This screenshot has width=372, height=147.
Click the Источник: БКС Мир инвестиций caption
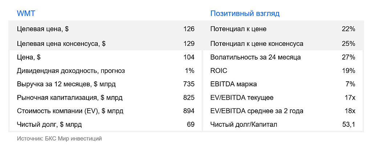[x=59, y=138]
